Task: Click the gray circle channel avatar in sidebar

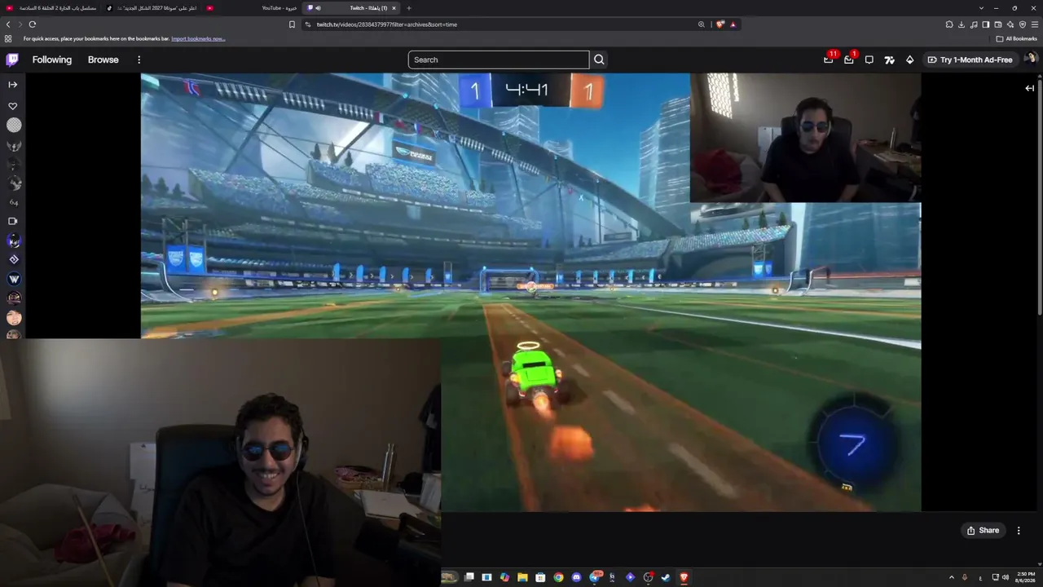Action: [14, 125]
